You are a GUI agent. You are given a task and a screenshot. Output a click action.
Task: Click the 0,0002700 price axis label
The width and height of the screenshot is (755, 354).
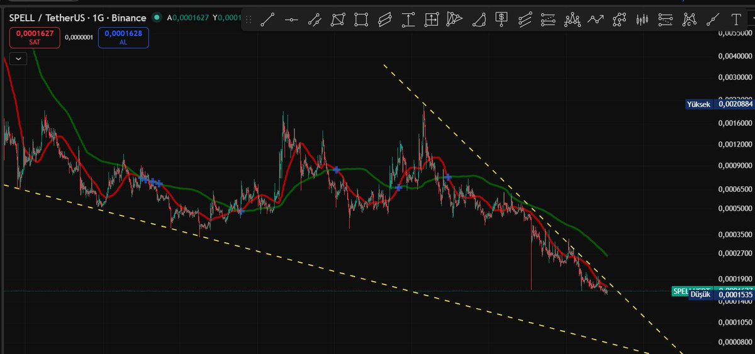[x=735, y=255]
